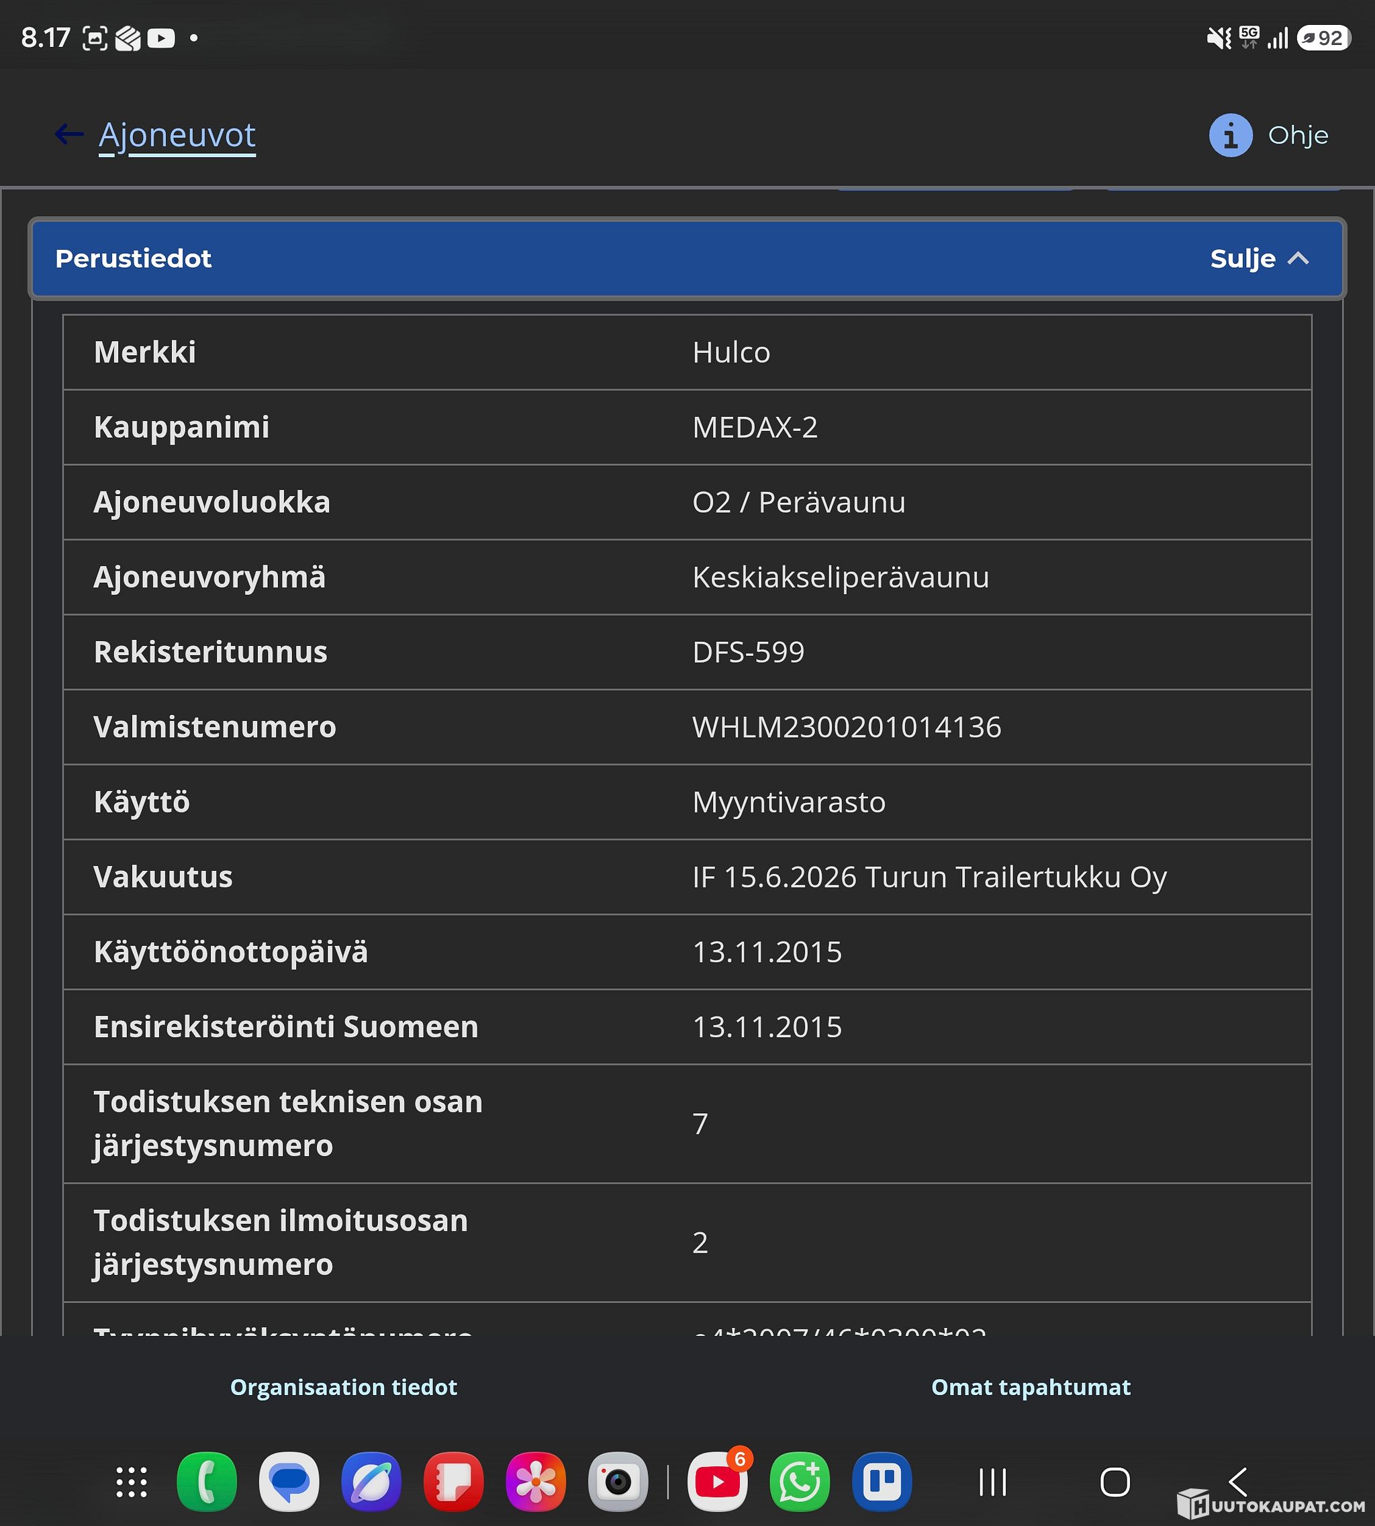This screenshot has height=1526, width=1375.
Task: Tap the back arrow beside Ajoneuvot
Action: coord(68,134)
